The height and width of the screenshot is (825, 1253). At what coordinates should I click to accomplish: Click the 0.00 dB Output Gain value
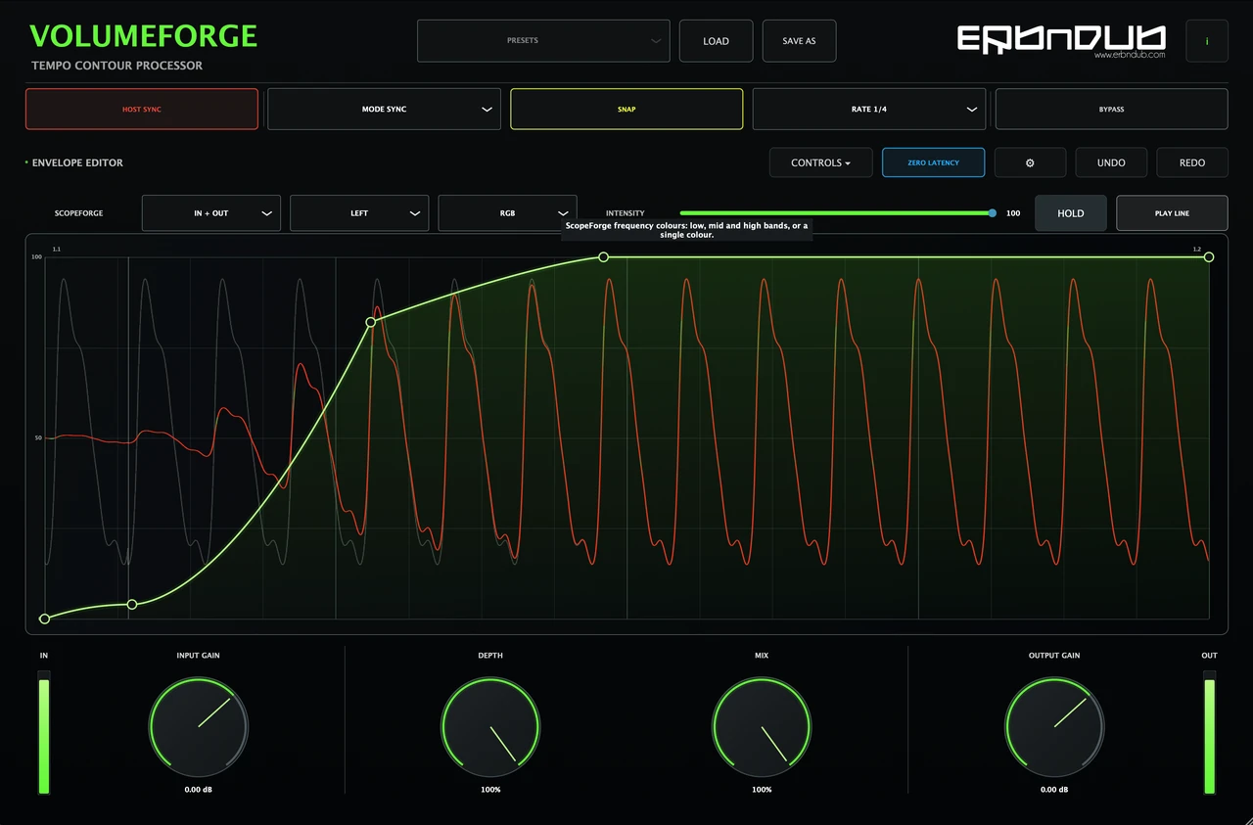(1054, 790)
